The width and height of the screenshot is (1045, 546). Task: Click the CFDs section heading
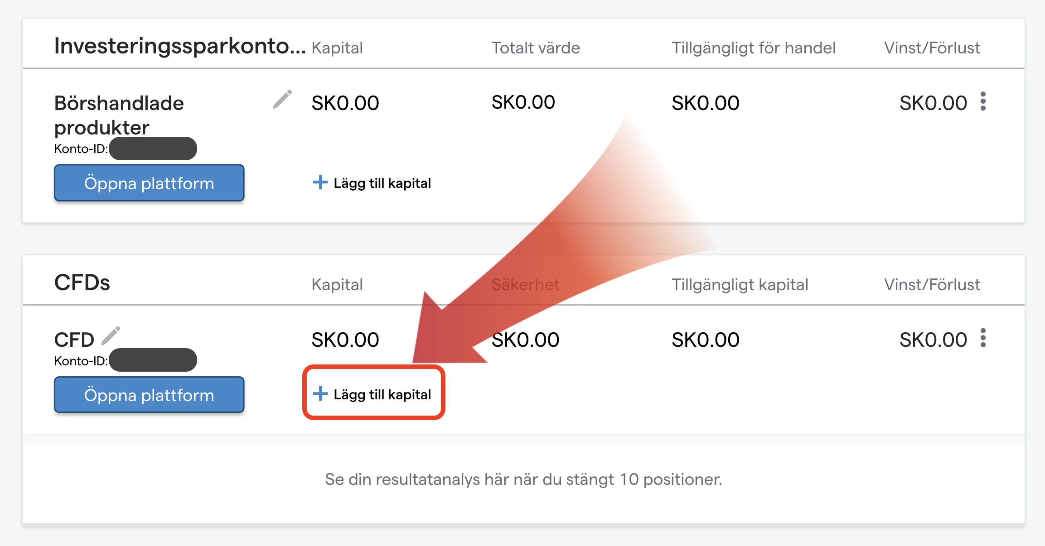[82, 283]
